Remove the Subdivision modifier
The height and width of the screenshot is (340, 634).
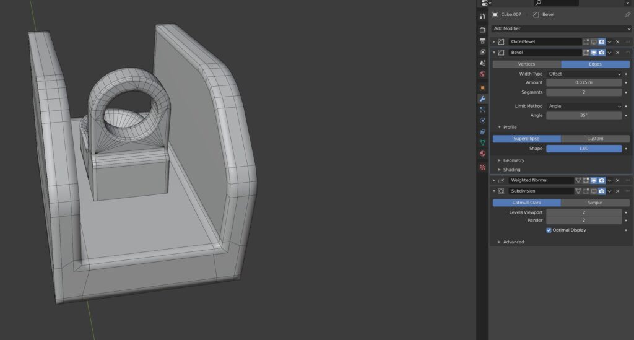tap(617, 191)
